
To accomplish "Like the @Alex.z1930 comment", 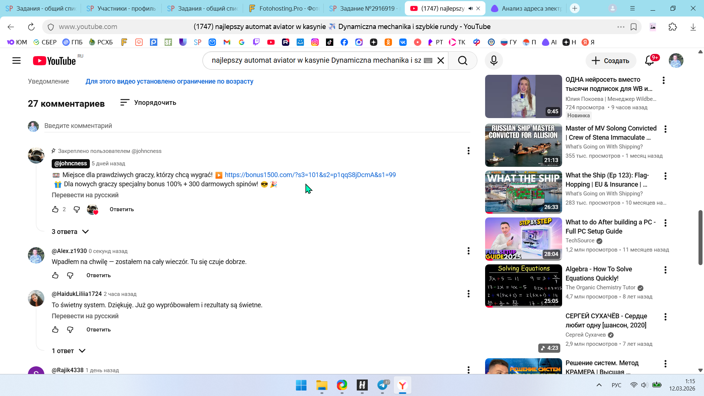I will pyautogui.click(x=55, y=275).
